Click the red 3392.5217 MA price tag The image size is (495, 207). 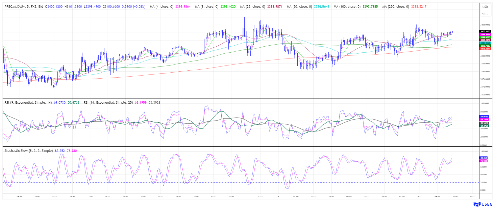pos(485,49)
